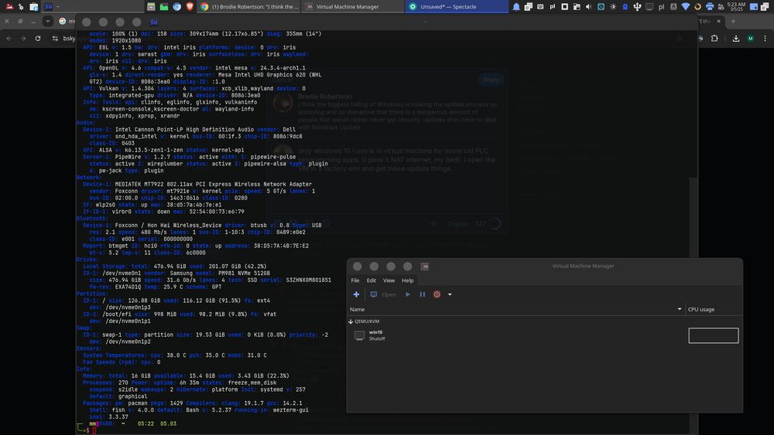Open the printer tray icon
The width and height of the screenshot is (774, 435).
click(x=709, y=7)
